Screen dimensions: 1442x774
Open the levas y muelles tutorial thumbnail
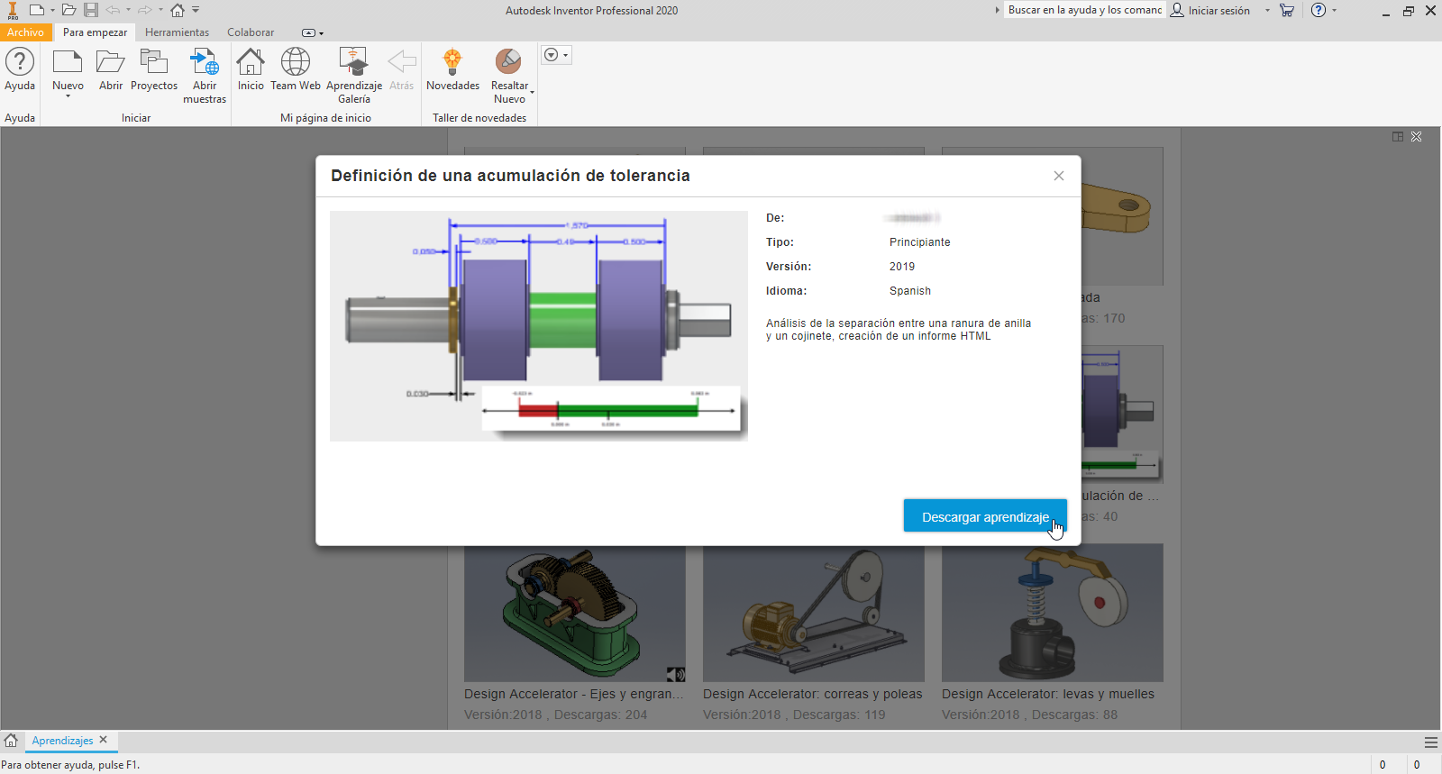coord(1053,613)
